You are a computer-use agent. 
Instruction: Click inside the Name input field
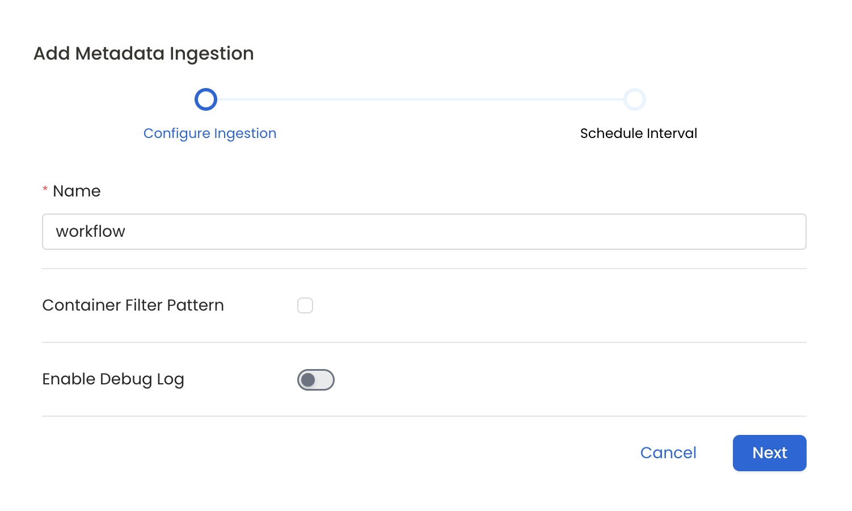pos(424,232)
